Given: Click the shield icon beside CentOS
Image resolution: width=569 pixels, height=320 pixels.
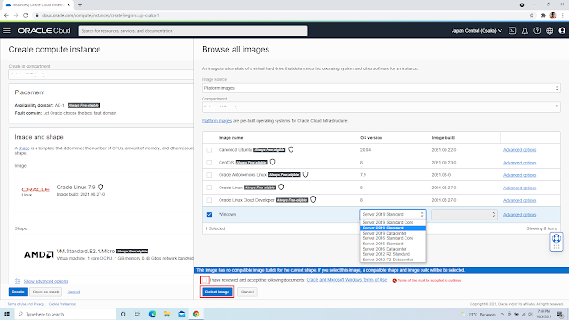Looking at the screenshot, I should [273, 162].
